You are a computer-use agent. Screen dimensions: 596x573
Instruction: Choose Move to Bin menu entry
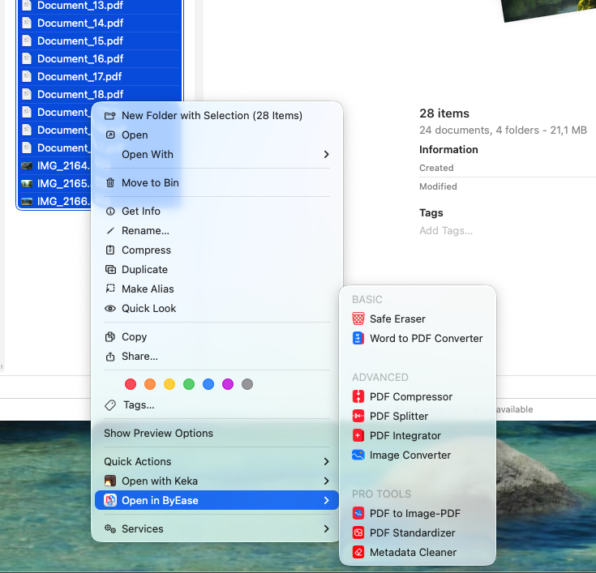click(217, 183)
